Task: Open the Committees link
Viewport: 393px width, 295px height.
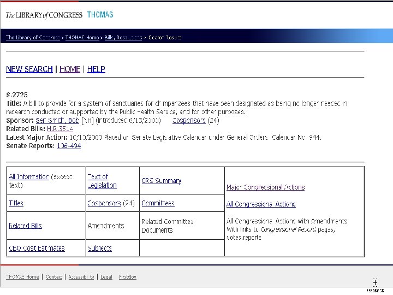Action: (158, 203)
